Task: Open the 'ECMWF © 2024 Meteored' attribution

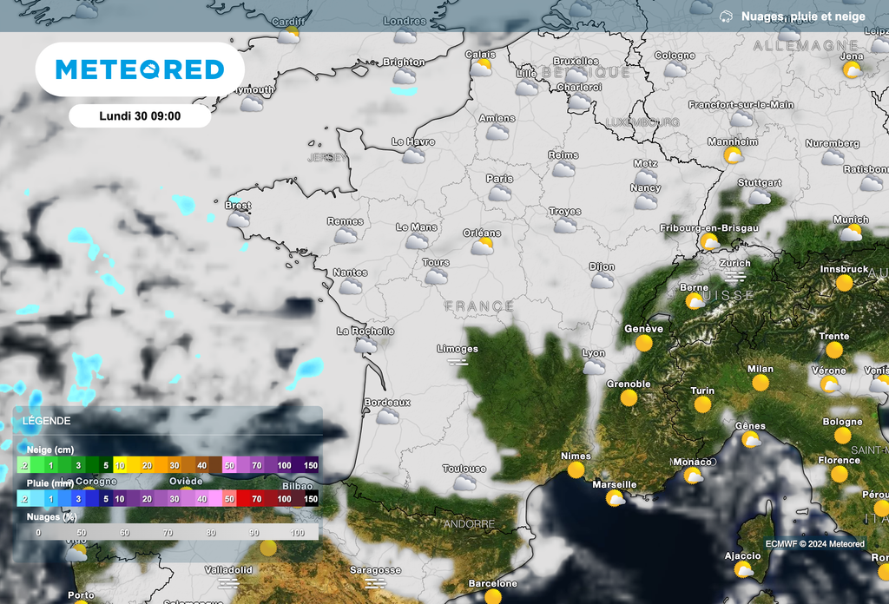Action: (814, 542)
